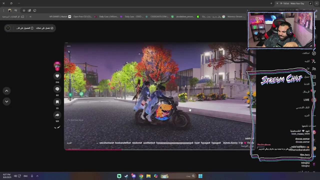Open Google Chrome from taskbar

click(141, 176)
